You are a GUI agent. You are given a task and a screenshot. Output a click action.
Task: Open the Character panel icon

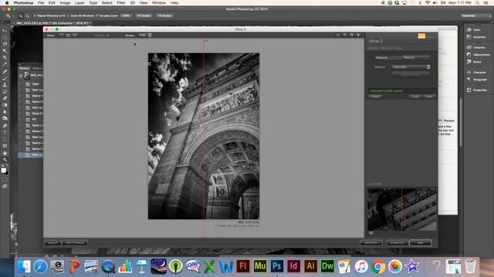(x=469, y=72)
